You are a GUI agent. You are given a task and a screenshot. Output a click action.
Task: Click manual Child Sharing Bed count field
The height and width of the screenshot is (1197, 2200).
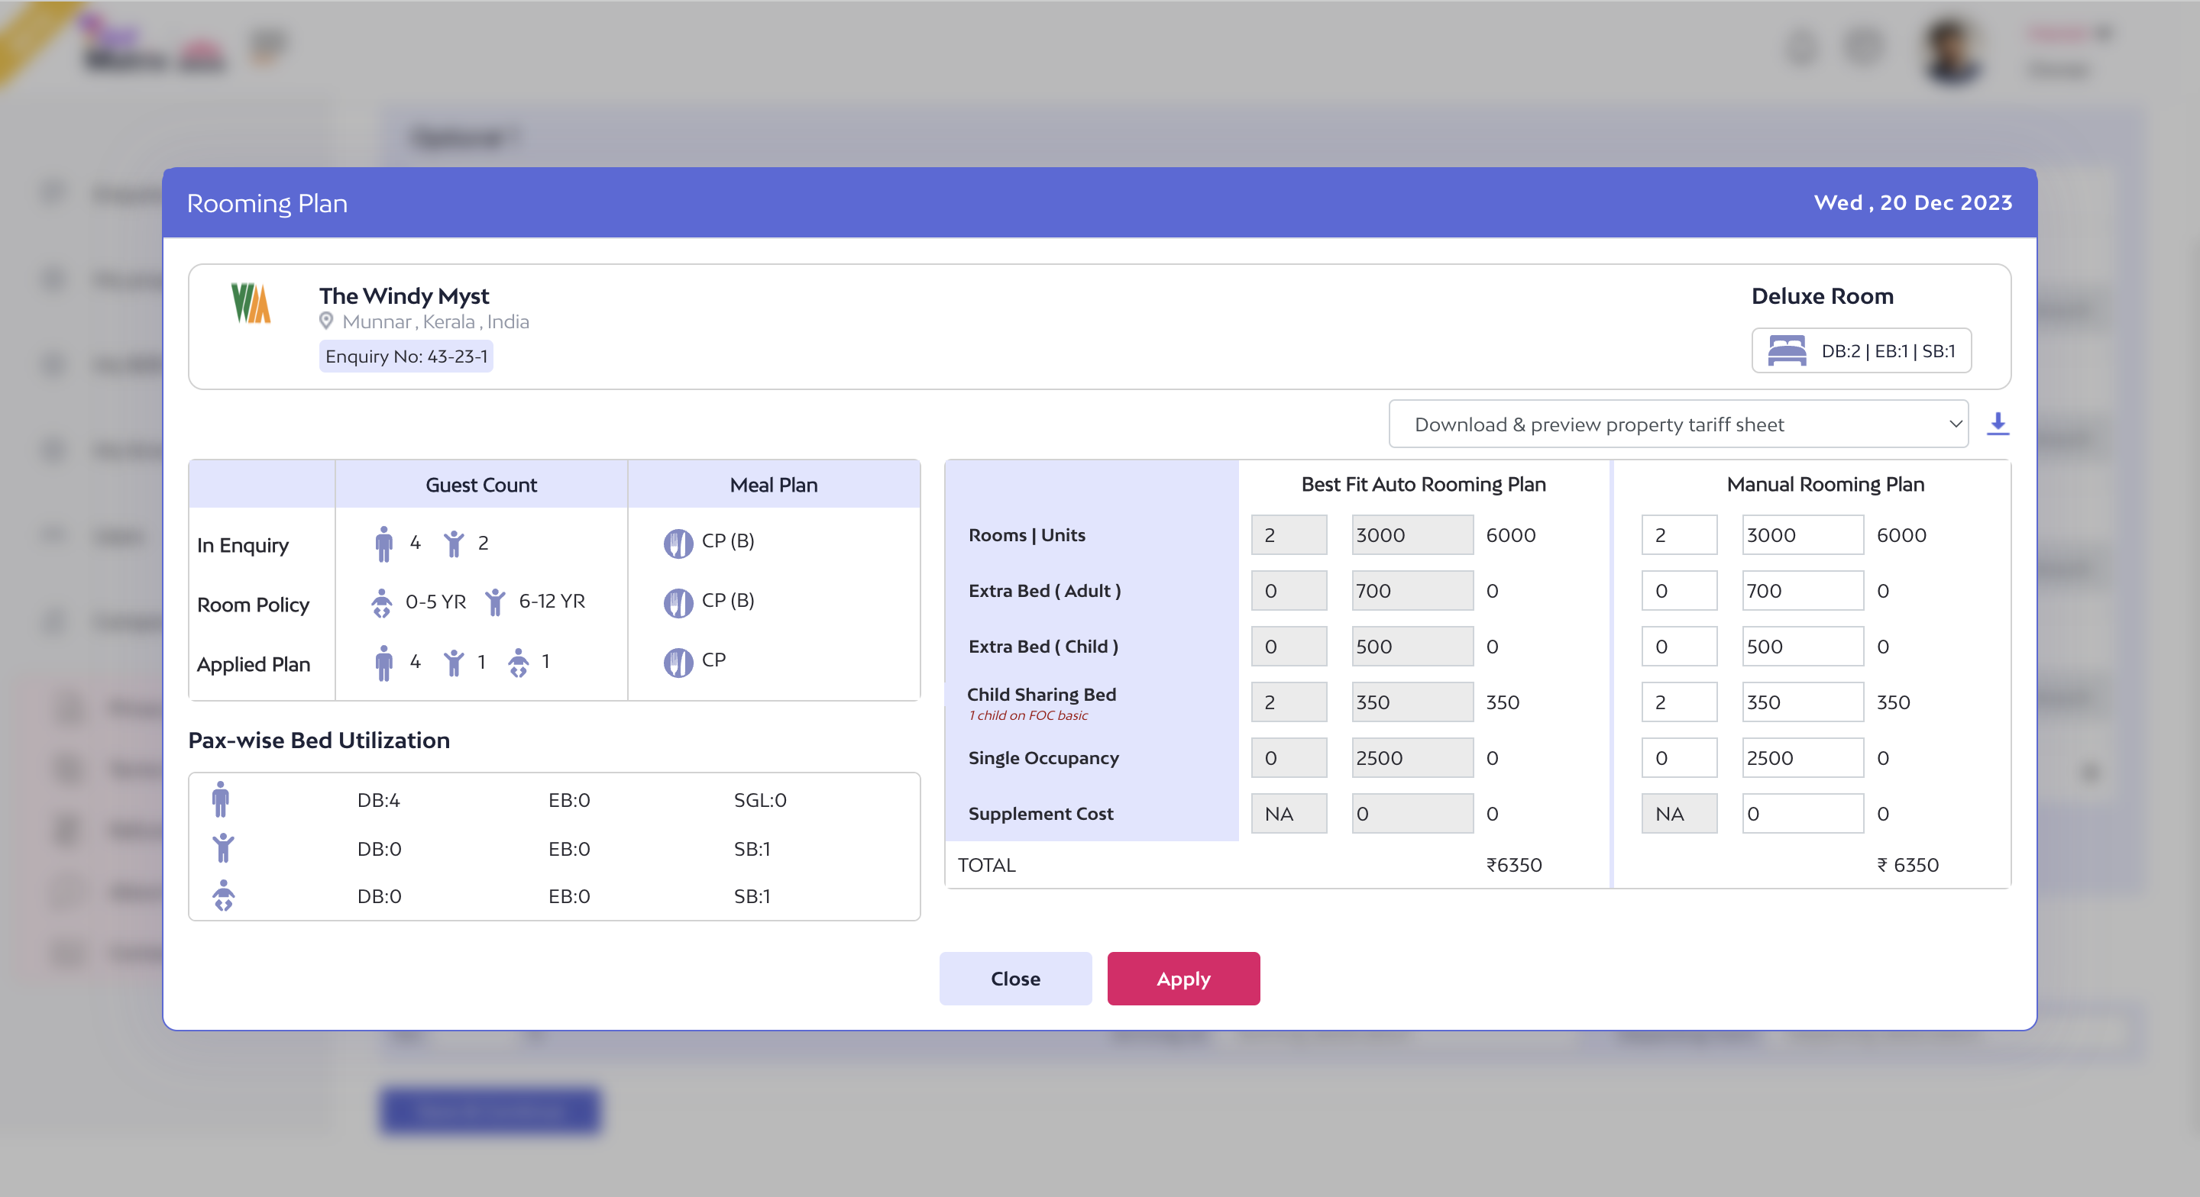point(1678,702)
